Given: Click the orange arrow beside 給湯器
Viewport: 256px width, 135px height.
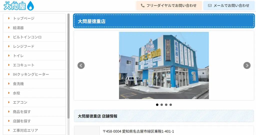Looking at the screenshot, I should coord(9,28).
